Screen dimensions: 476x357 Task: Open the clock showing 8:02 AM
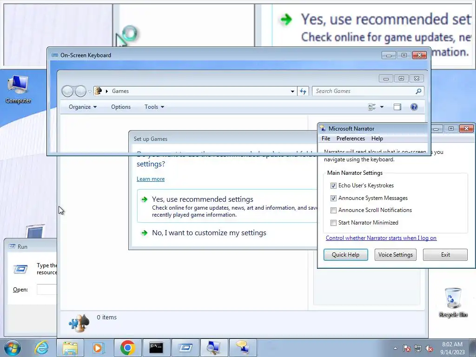pyautogui.click(x=452, y=348)
